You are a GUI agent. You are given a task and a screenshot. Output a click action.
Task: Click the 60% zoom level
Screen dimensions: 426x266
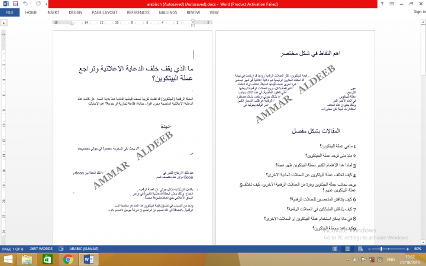pyautogui.click(x=418, y=249)
